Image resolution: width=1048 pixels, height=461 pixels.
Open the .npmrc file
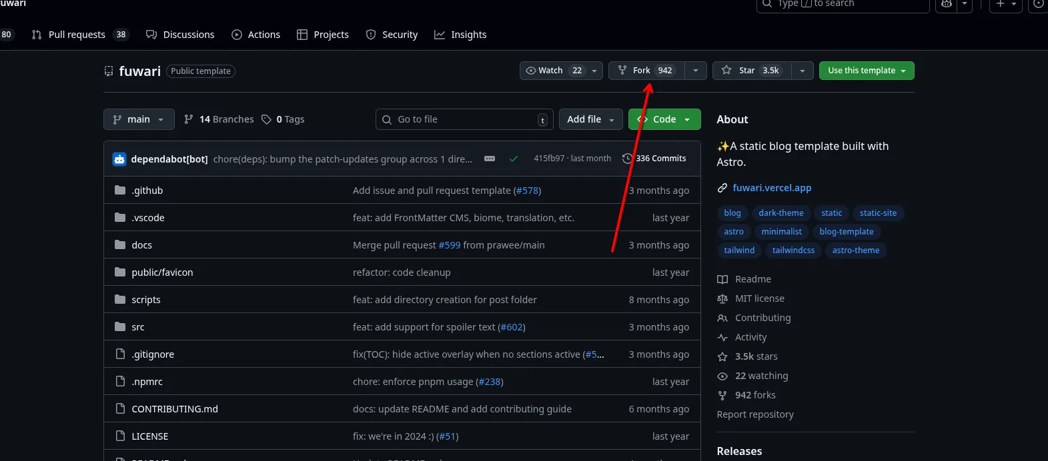click(147, 382)
